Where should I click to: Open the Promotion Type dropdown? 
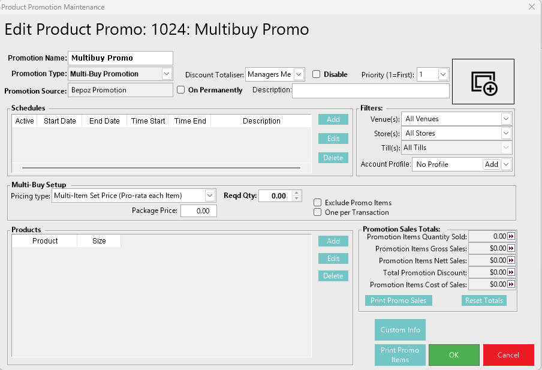(x=167, y=74)
